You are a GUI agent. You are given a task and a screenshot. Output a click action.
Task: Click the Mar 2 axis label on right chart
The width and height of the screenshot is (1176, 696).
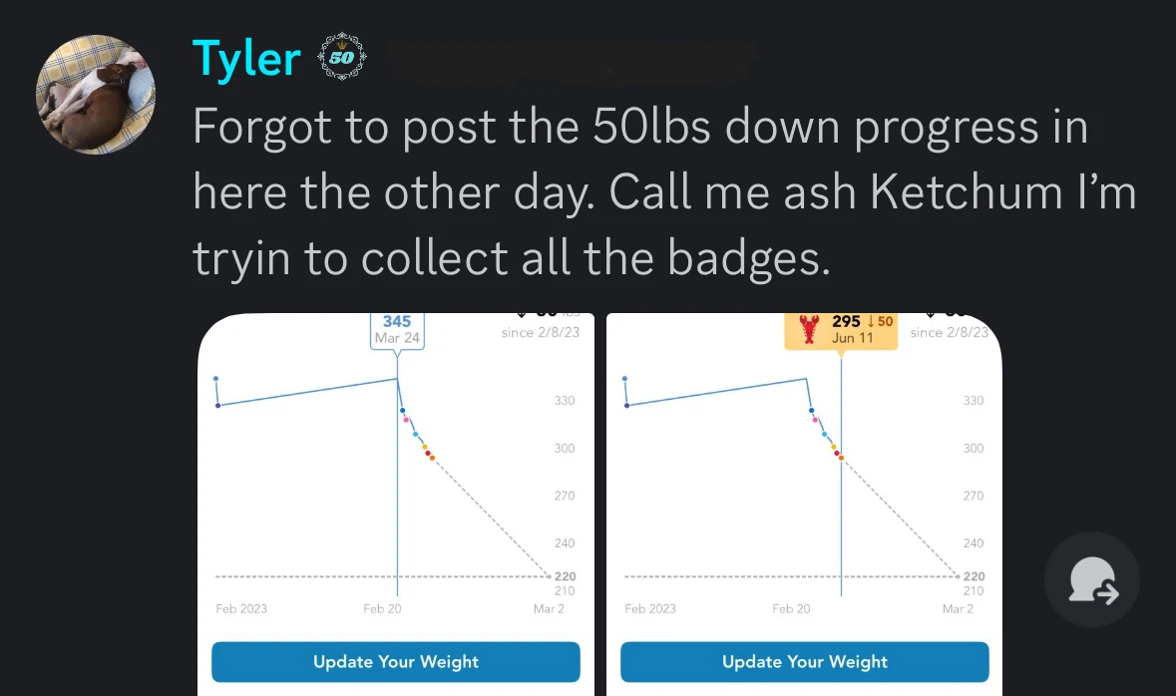coord(957,608)
